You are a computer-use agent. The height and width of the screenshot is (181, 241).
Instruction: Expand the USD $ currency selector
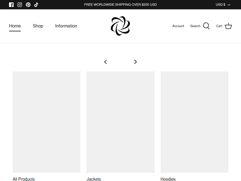(x=223, y=5)
